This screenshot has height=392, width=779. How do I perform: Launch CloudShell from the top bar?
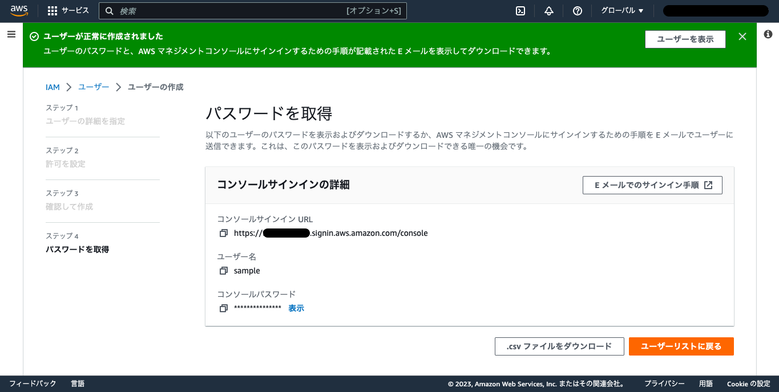pyautogui.click(x=520, y=10)
